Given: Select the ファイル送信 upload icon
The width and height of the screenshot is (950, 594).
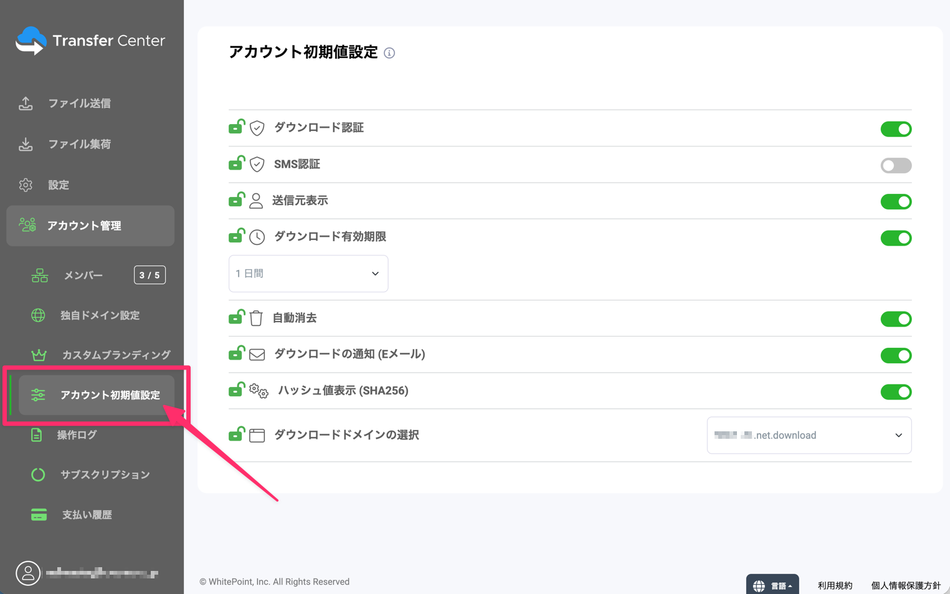Looking at the screenshot, I should tap(26, 103).
